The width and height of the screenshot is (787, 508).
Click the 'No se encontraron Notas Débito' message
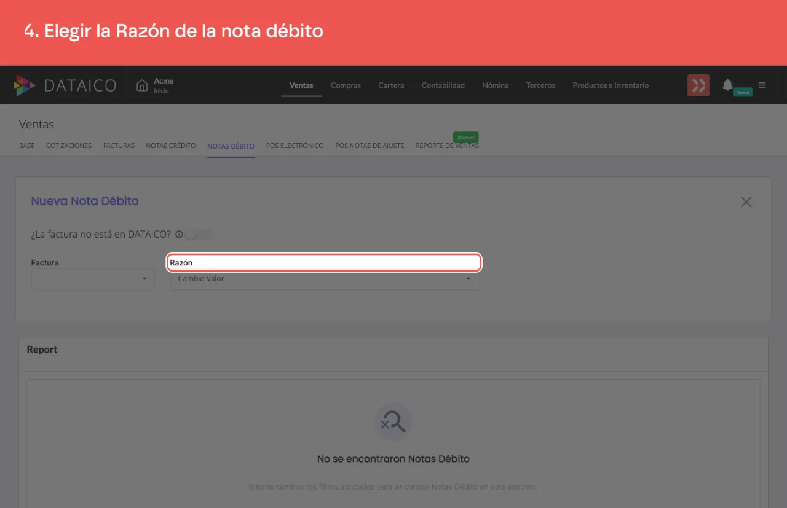(393, 459)
